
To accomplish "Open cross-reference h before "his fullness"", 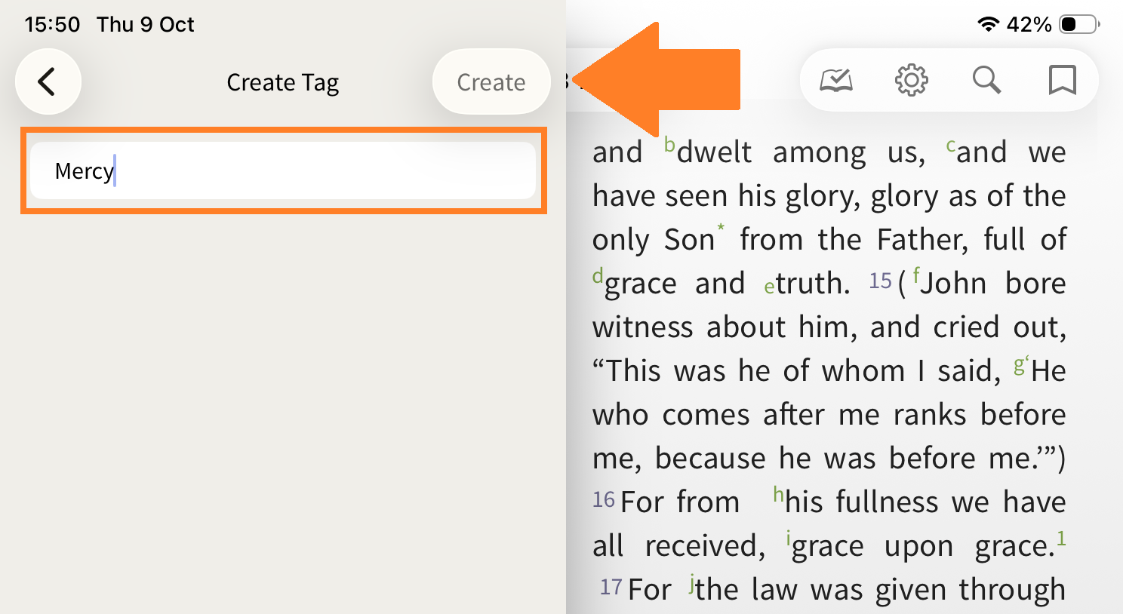I will pyautogui.click(x=778, y=494).
